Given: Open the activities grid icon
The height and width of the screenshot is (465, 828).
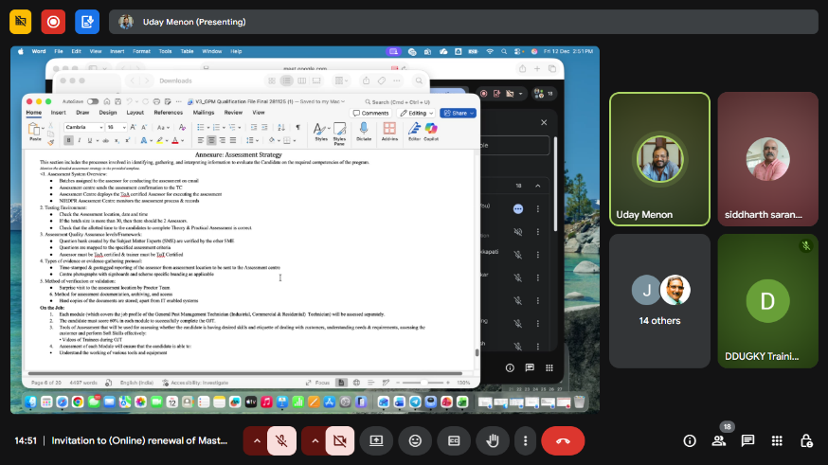Looking at the screenshot, I should (777, 440).
